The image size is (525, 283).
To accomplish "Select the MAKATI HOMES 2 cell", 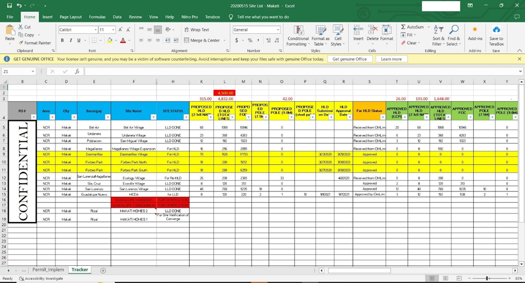I will [134, 211].
